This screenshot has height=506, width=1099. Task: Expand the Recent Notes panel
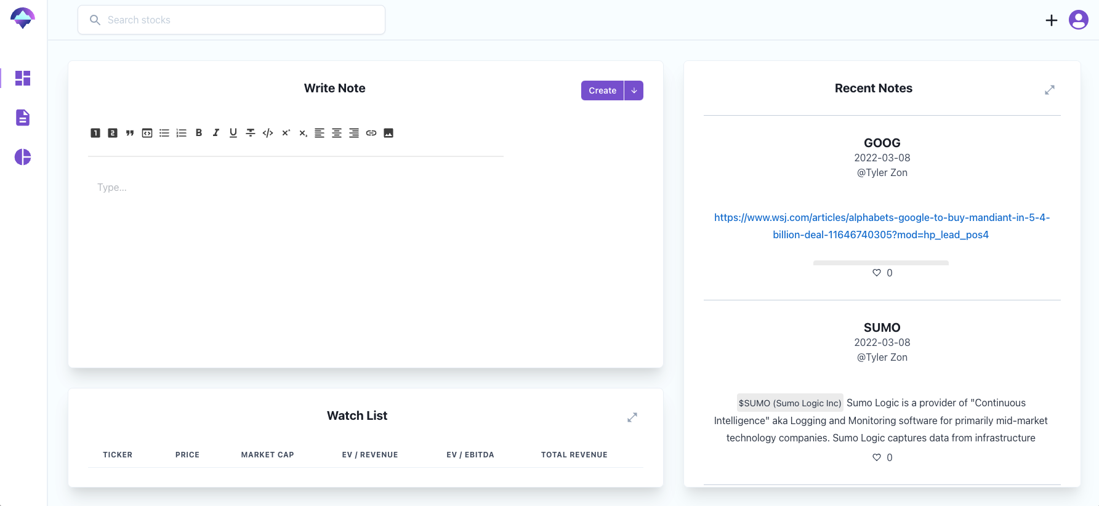[1050, 90]
